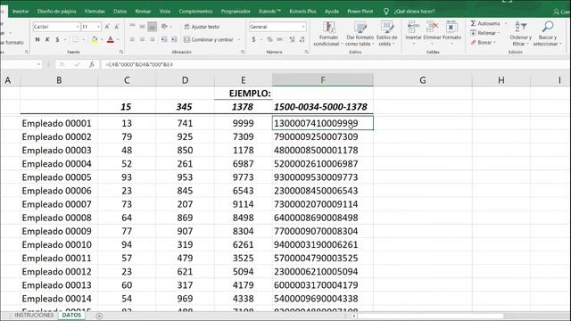Screen dimensions: 571x321
Task: Add a new sheet with plus button
Action: (99, 316)
